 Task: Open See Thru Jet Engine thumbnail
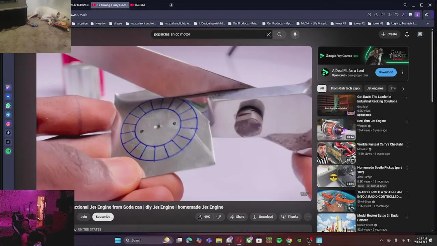pyautogui.click(x=336, y=129)
